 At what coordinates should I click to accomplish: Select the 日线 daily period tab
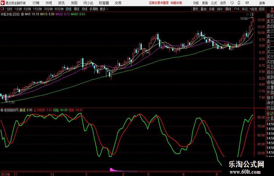click(x=68, y=9)
